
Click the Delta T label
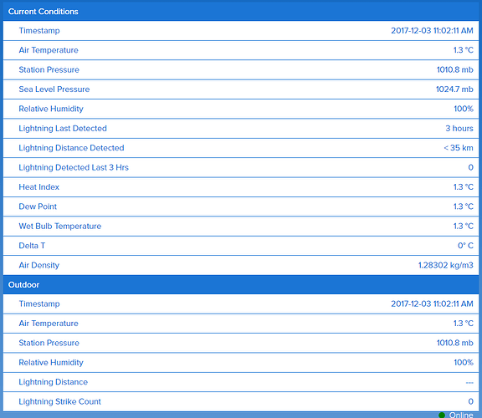[x=32, y=246]
